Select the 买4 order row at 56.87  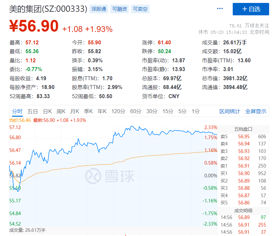coord(243,195)
